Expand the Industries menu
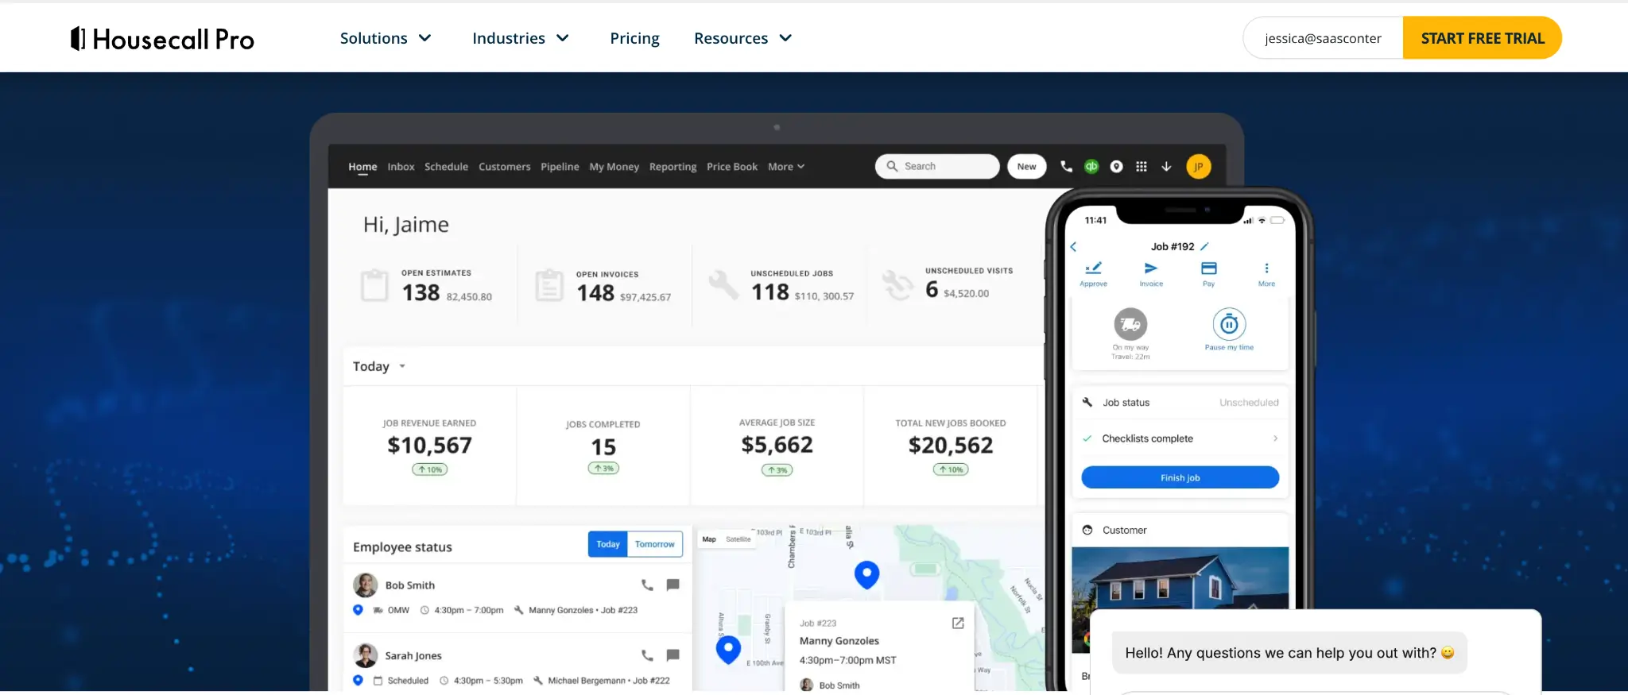 (x=521, y=38)
